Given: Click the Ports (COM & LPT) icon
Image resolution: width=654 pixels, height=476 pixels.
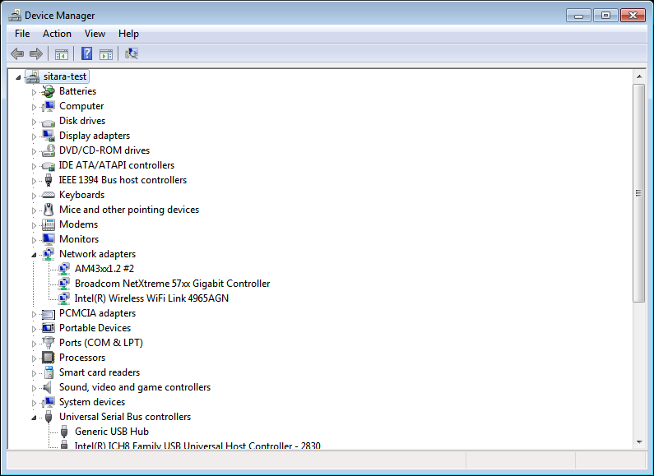Looking at the screenshot, I should 49,343.
